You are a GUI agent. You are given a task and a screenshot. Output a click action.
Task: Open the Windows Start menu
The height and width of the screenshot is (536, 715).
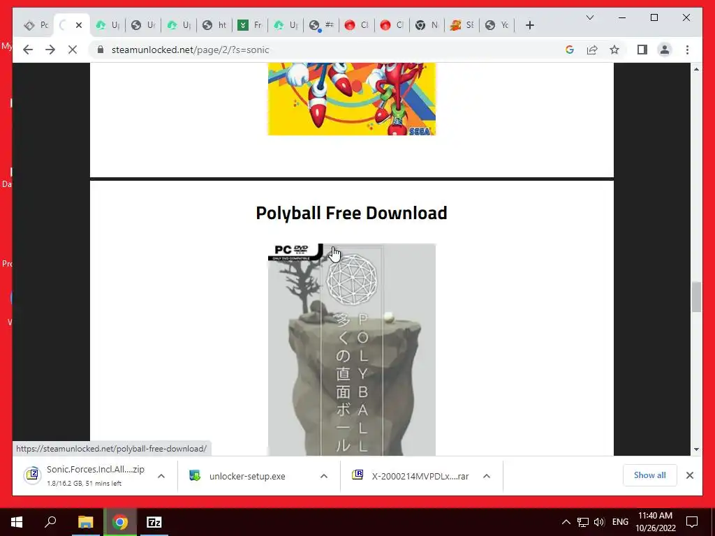(17, 522)
